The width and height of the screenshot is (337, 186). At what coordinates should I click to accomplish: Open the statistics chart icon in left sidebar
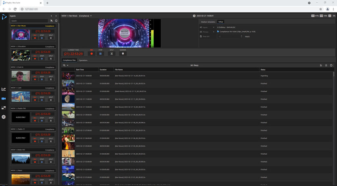coord(4,89)
